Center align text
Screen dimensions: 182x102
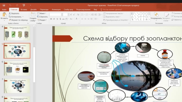85,19
